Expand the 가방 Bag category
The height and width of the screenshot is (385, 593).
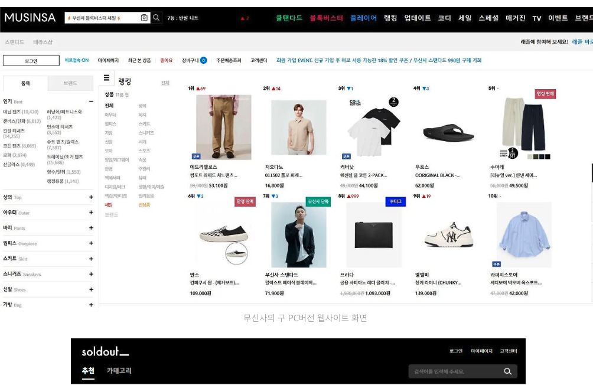pos(91,305)
